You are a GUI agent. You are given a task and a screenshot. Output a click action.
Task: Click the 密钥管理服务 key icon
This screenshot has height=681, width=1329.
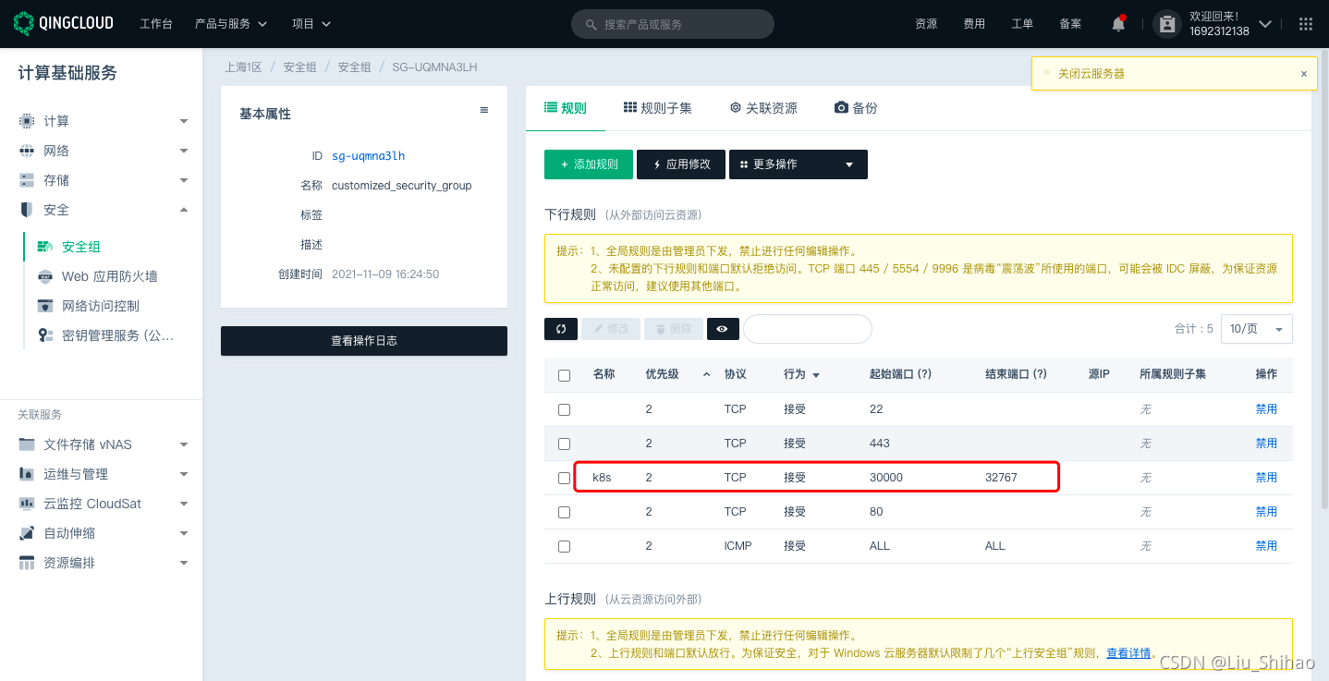pos(45,335)
